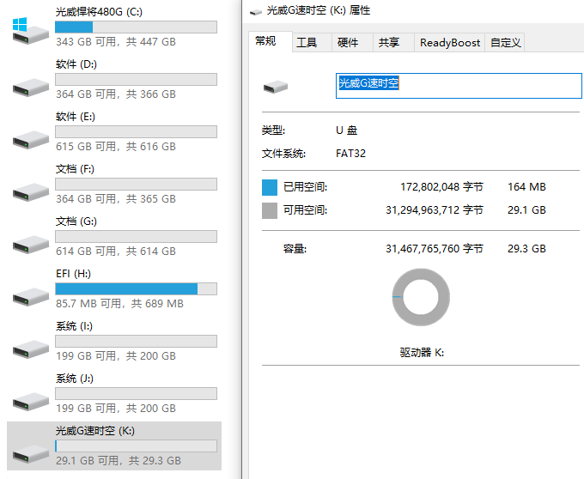Click blue used space color swatch
Viewport: 584px width, 479px height.
[x=270, y=187]
